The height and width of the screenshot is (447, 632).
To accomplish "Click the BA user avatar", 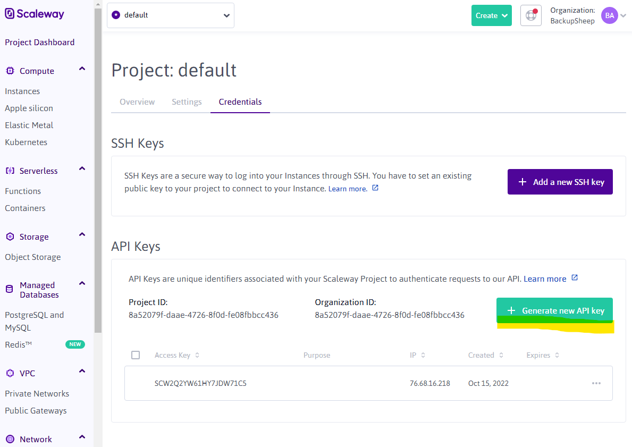I will pos(610,15).
